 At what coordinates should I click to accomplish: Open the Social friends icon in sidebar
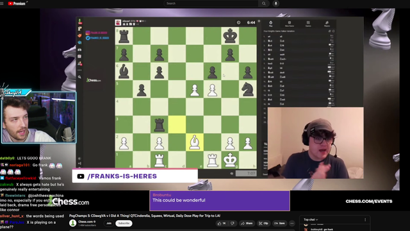click(x=79, y=64)
